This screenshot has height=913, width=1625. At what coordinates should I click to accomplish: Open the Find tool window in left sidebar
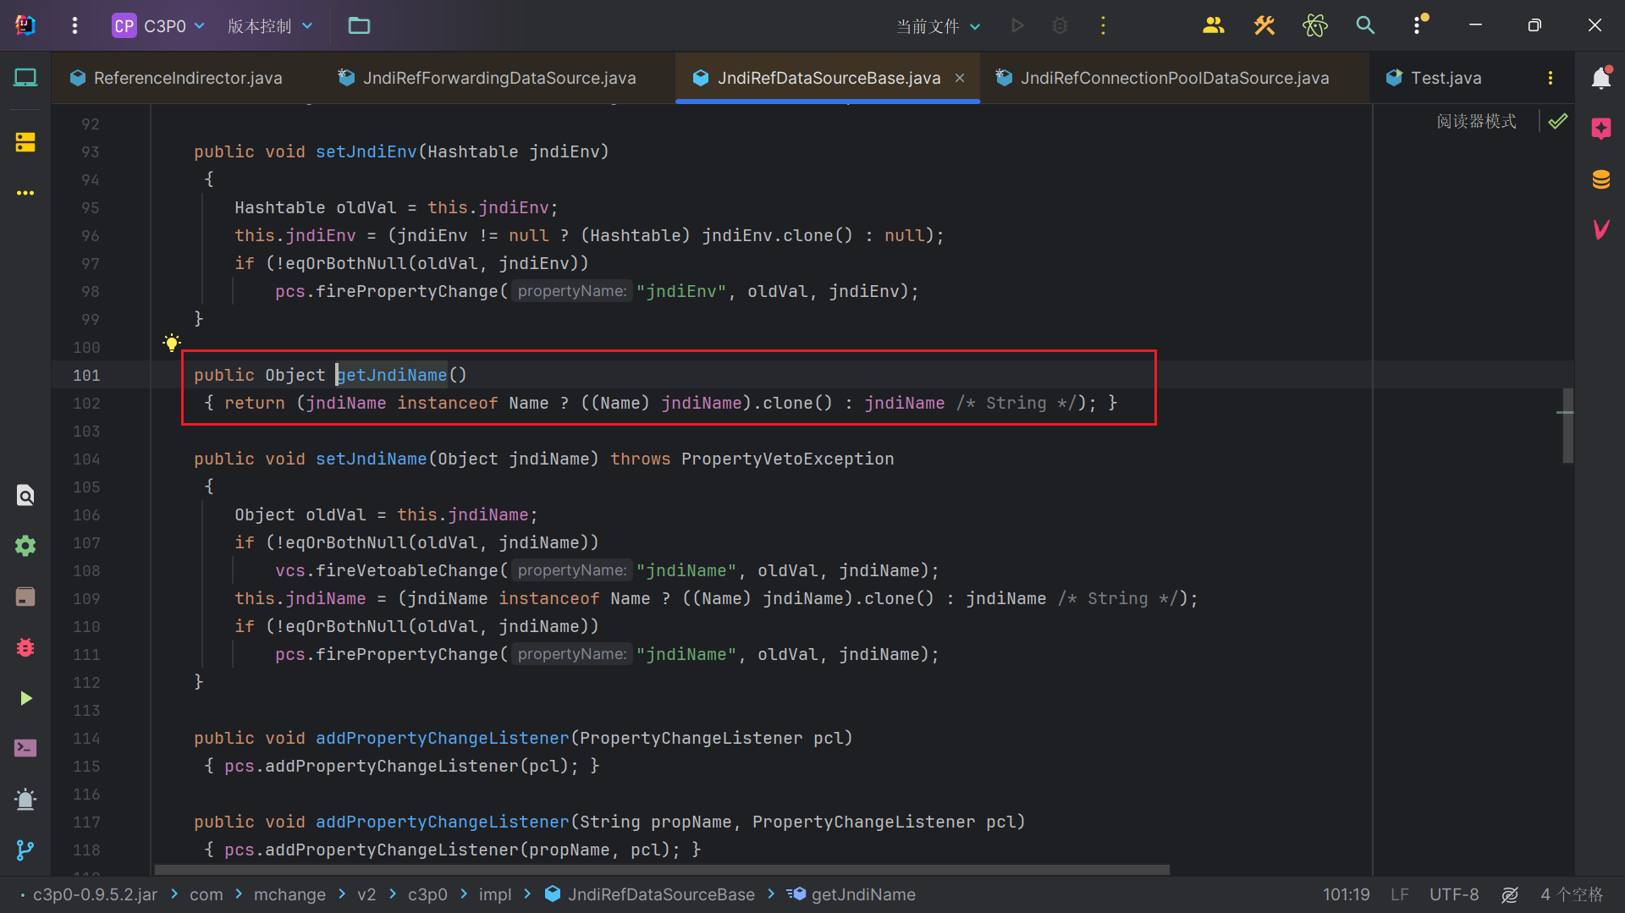coord(25,495)
